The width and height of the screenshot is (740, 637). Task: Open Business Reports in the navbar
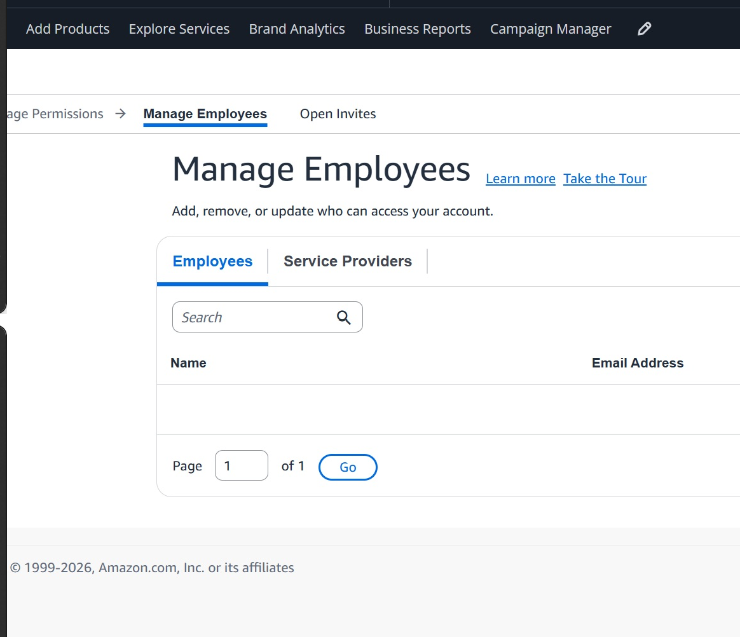tap(417, 29)
